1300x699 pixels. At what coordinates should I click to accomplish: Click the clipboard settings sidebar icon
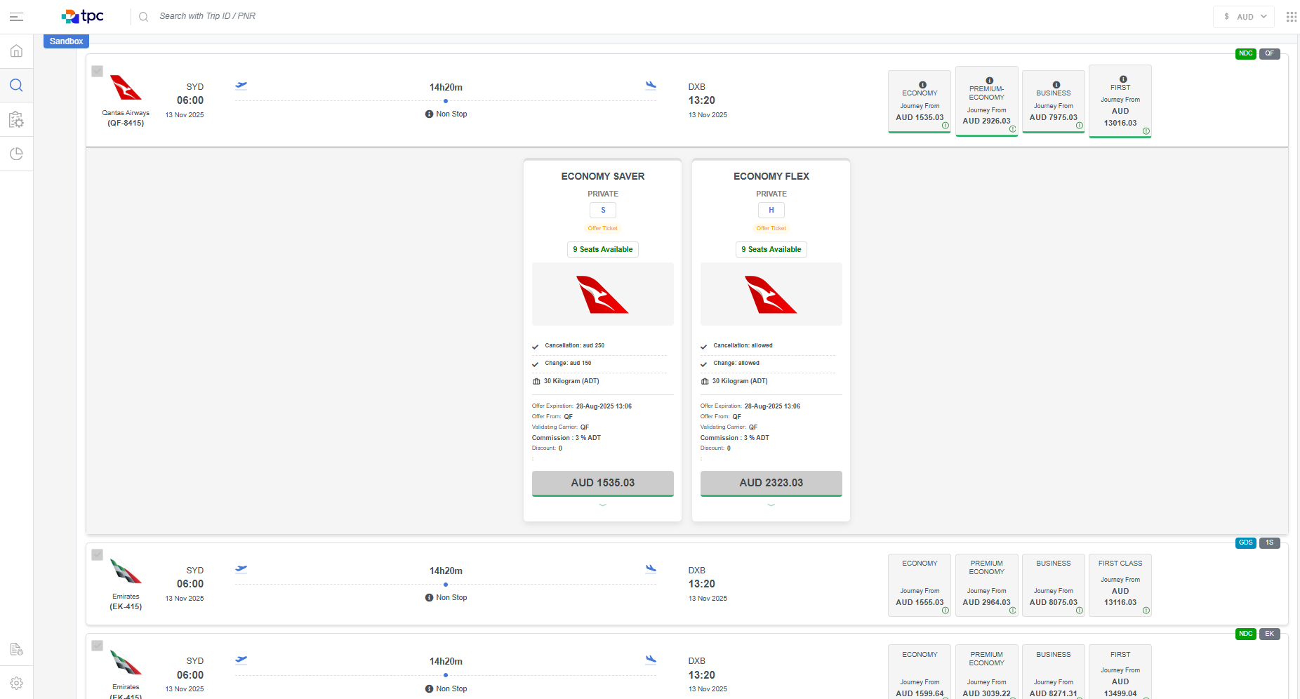click(x=16, y=120)
